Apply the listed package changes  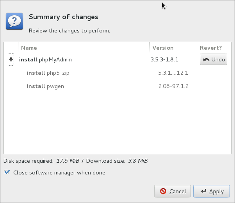click(x=212, y=191)
